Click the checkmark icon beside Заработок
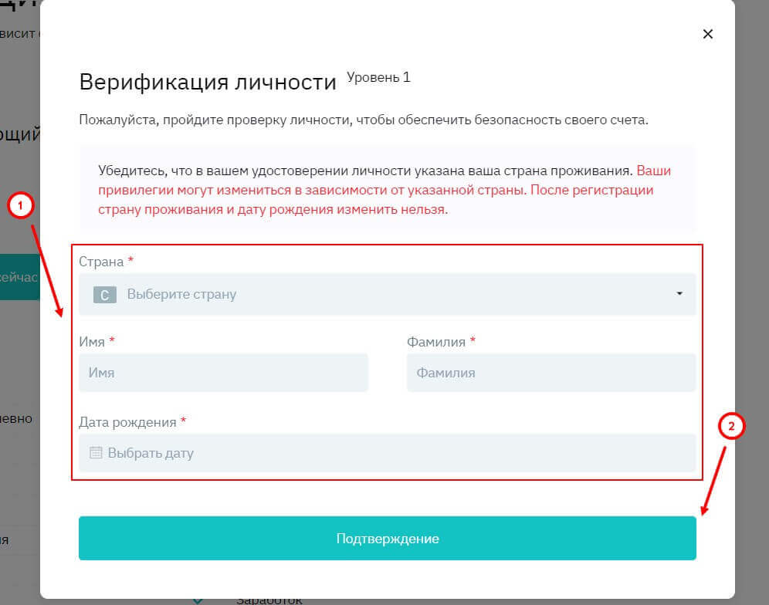769x605 pixels. [x=198, y=599]
